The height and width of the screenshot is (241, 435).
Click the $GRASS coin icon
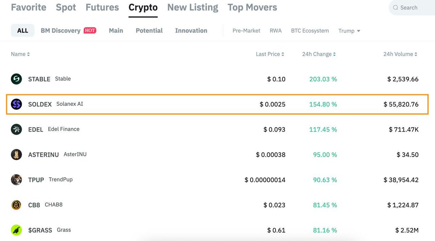coord(16,230)
